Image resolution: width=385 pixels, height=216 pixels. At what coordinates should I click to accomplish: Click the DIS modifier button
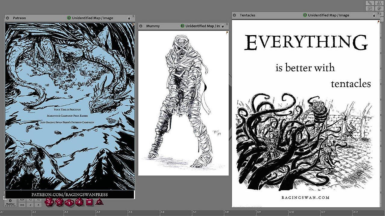[x=22, y=205]
